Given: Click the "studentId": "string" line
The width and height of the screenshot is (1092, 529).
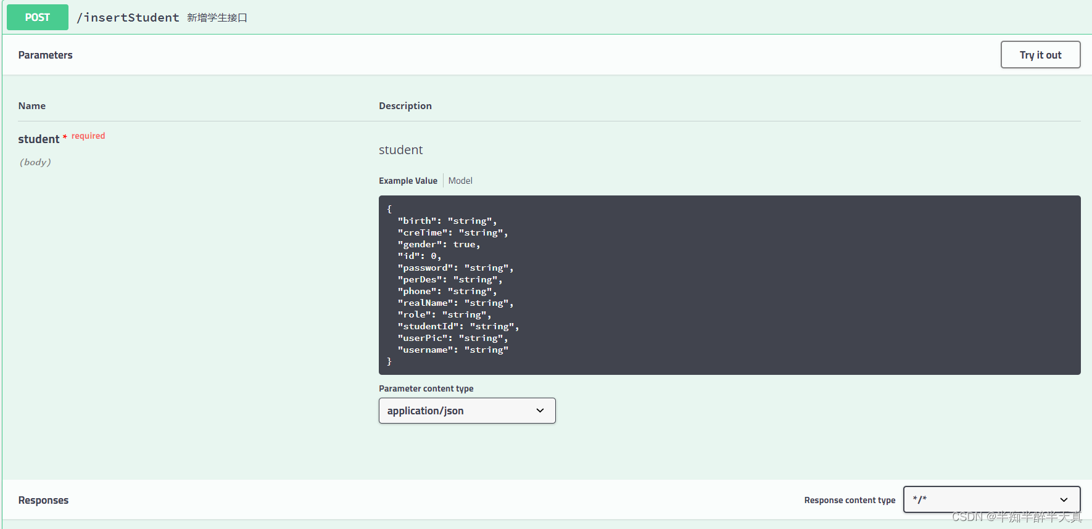Looking at the screenshot, I should click(458, 326).
